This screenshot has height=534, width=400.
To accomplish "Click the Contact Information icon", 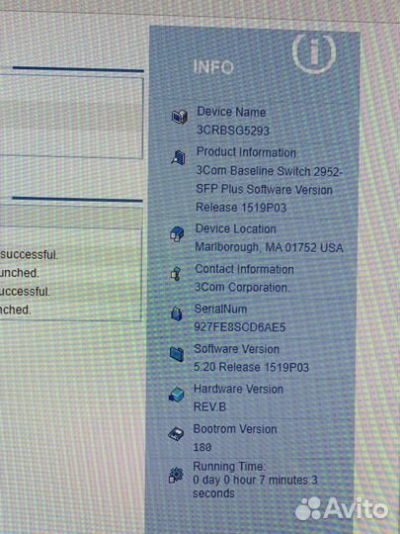I will 176,274.
